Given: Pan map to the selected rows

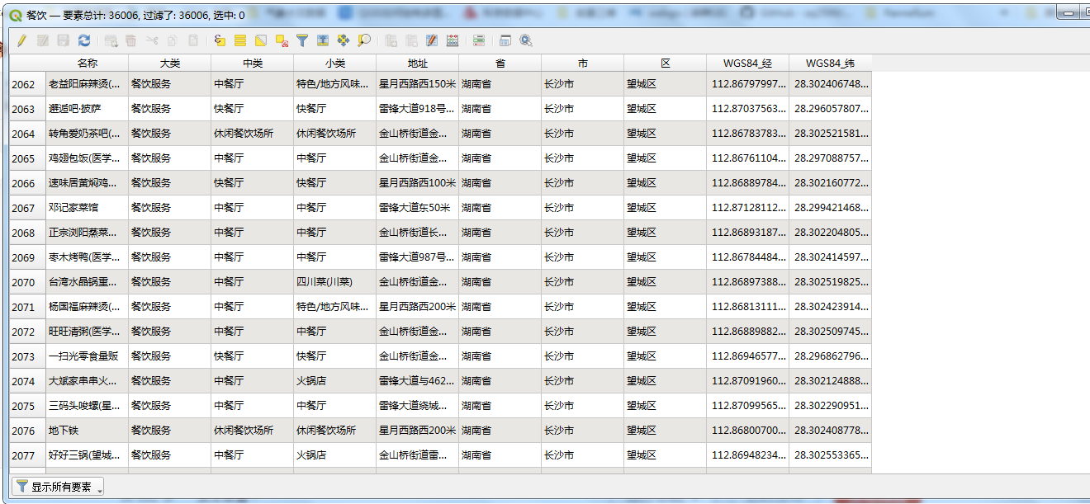Looking at the screenshot, I should pyautogui.click(x=344, y=40).
